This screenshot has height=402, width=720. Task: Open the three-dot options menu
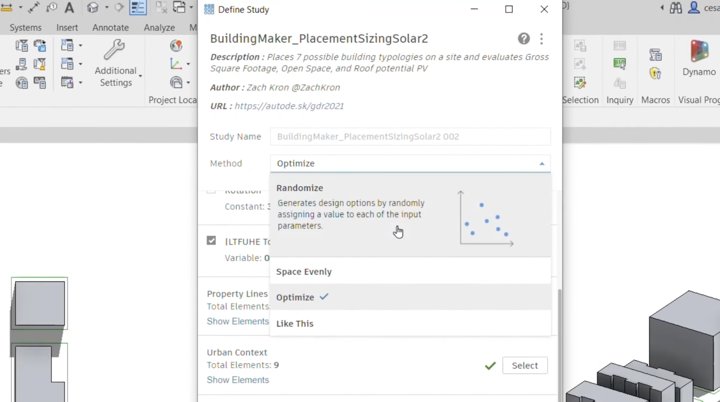541,38
